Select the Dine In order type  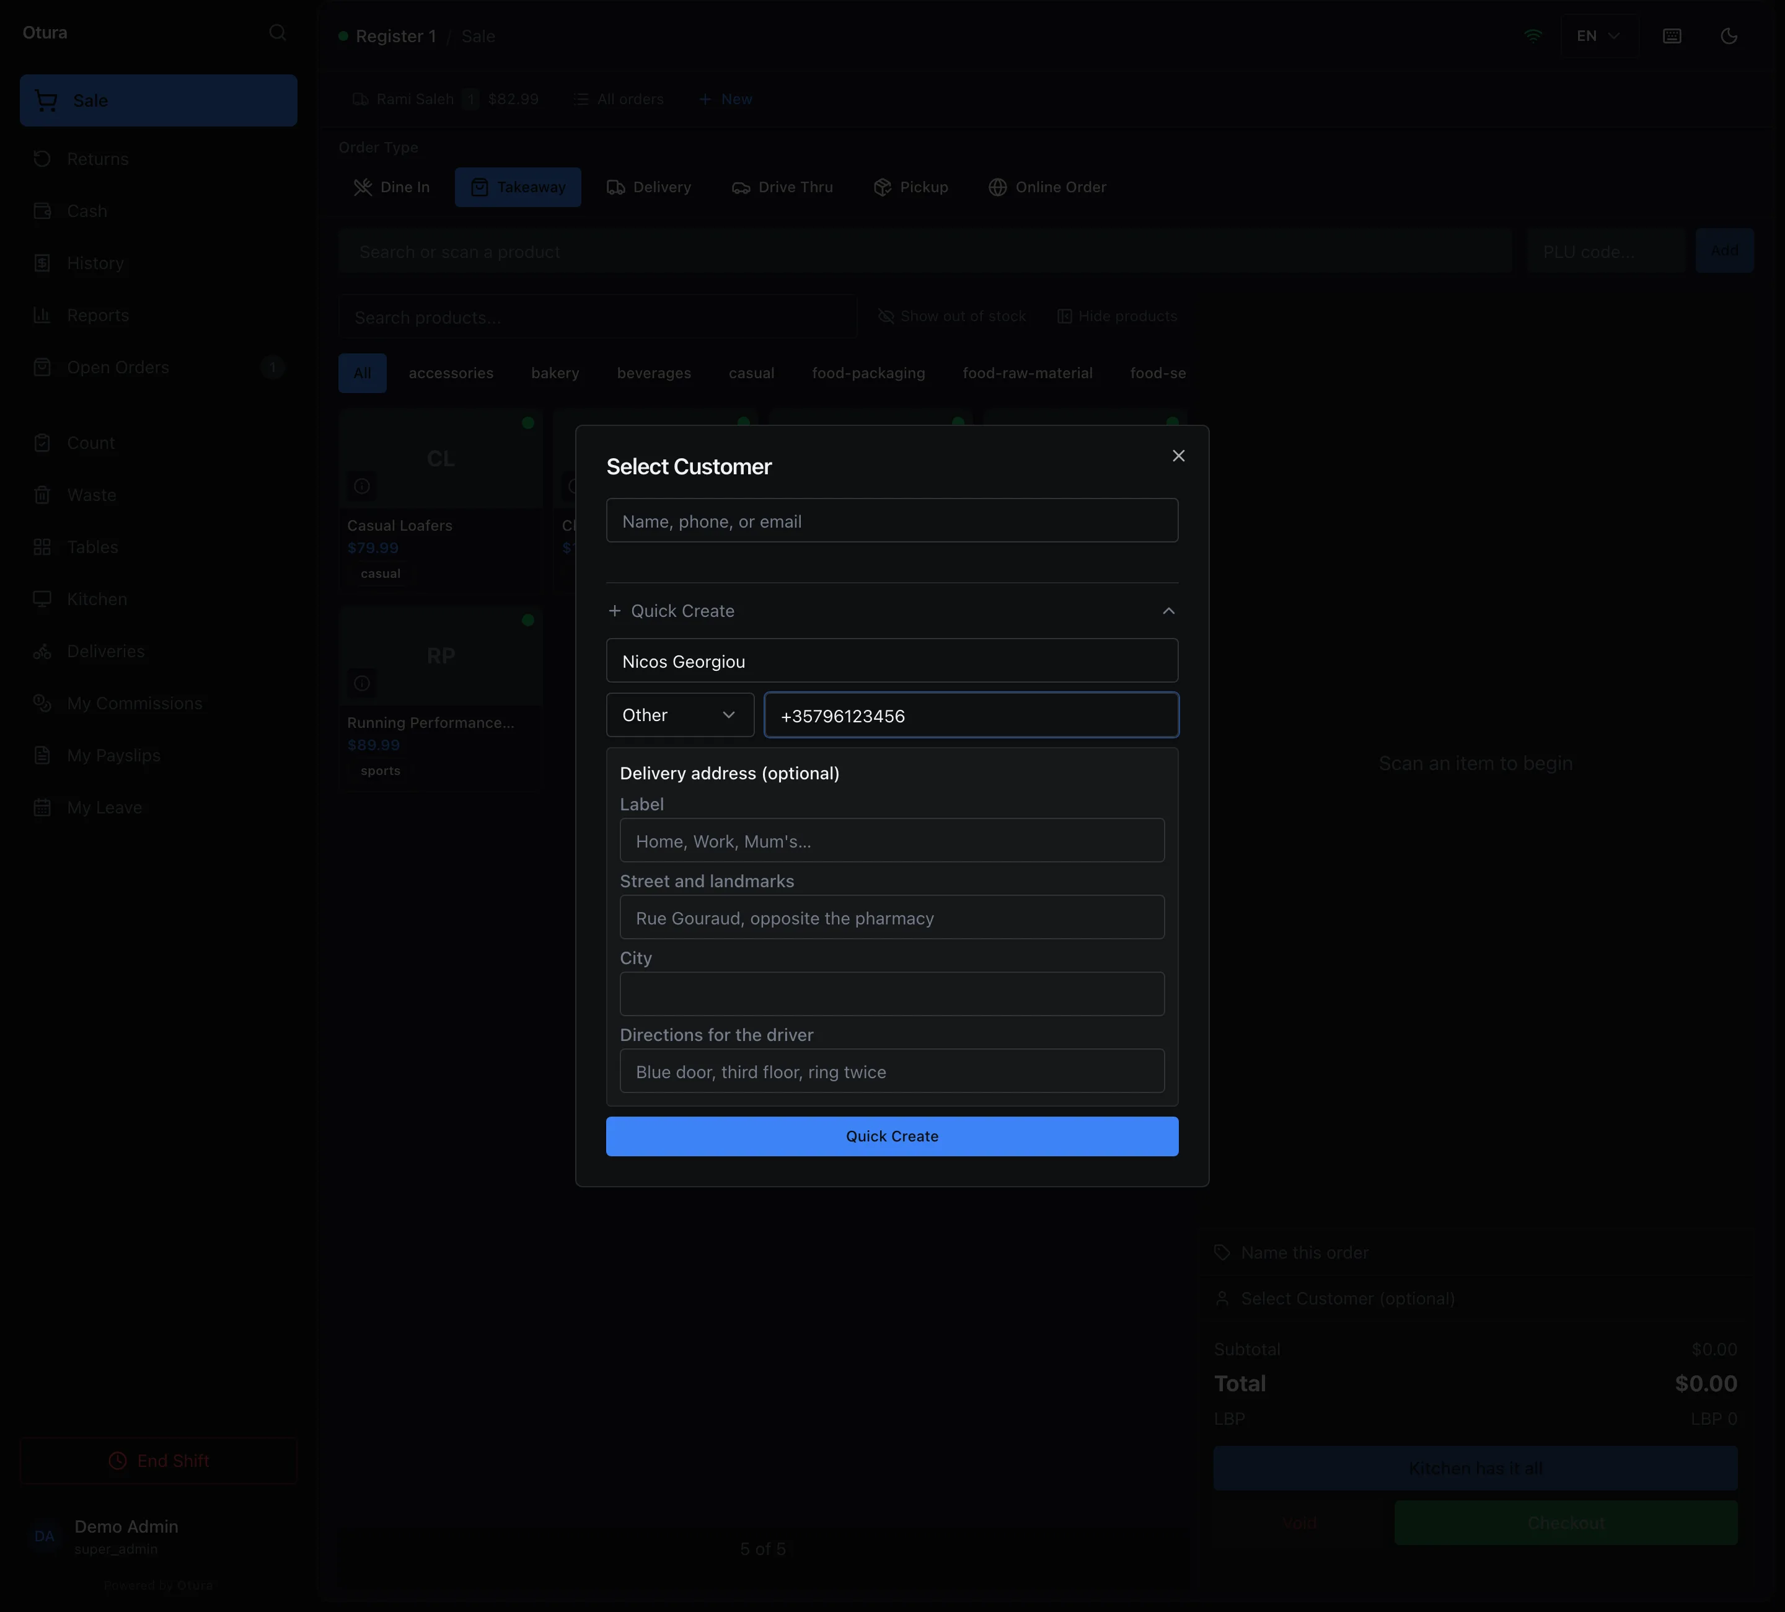(391, 187)
